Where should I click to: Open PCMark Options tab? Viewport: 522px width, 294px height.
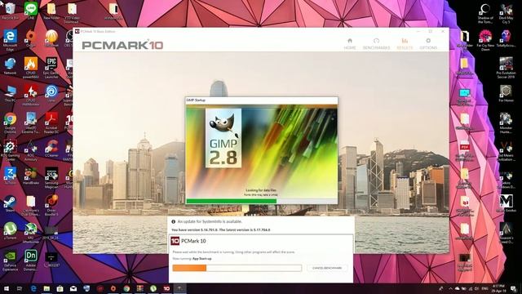click(428, 44)
